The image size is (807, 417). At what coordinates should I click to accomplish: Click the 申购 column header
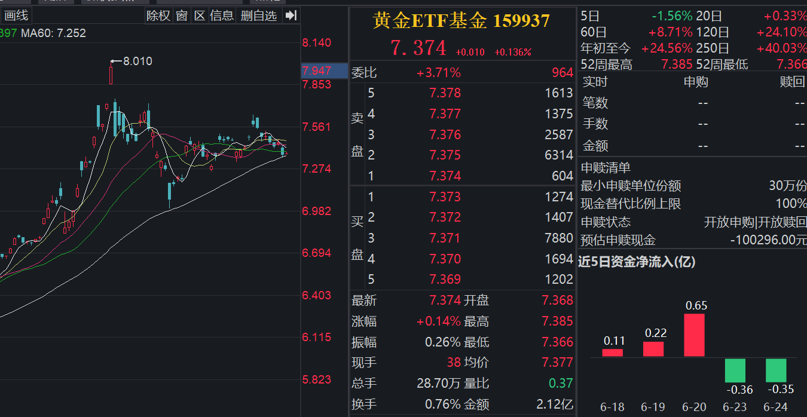coord(696,82)
